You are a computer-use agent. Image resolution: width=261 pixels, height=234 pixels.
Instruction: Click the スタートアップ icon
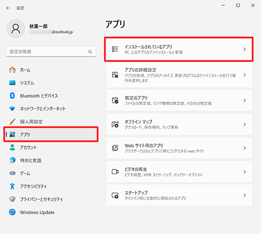tap(115, 195)
